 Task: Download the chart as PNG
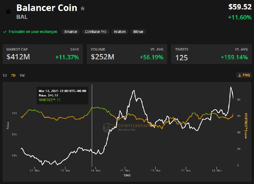pyautogui.click(x=244, y=75)
